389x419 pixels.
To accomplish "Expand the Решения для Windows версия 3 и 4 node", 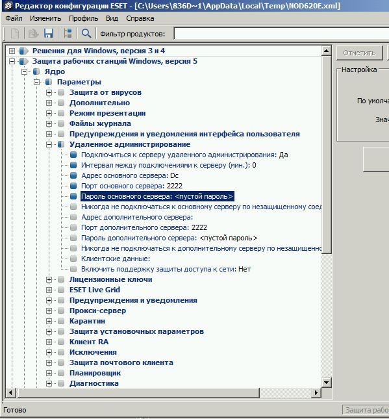I will pyautogui.click(x=12, y=51).
